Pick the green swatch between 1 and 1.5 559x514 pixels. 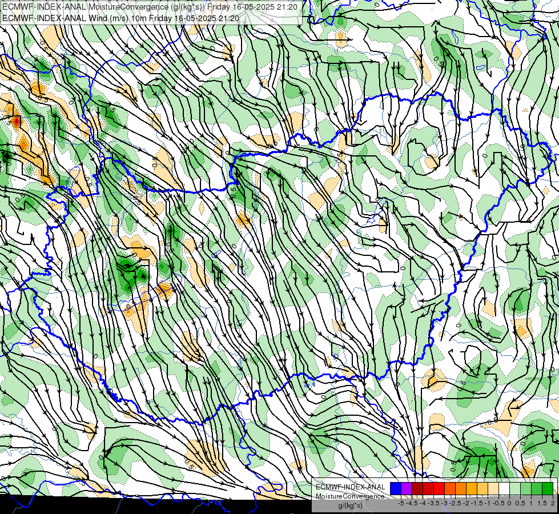click(x=537, y=489)
